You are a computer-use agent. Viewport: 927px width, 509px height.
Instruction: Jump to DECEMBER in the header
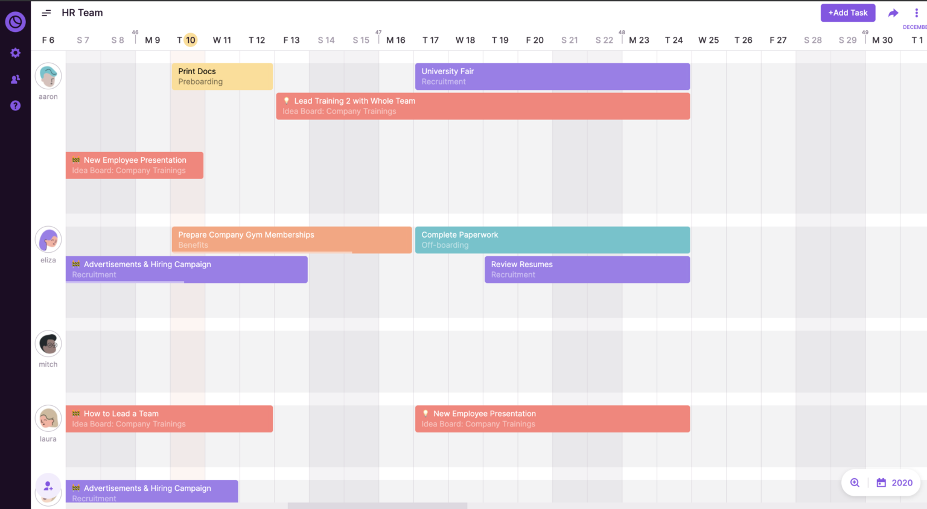pos(914,27)
